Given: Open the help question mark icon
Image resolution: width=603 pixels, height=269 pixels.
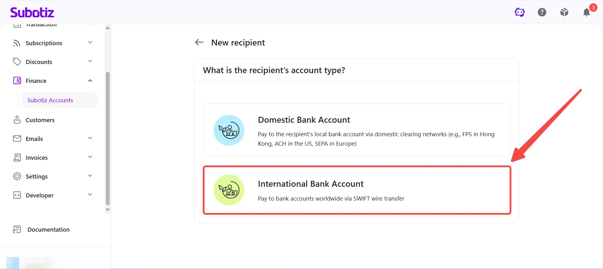Looking at the screenshot, I should [542, 12].
